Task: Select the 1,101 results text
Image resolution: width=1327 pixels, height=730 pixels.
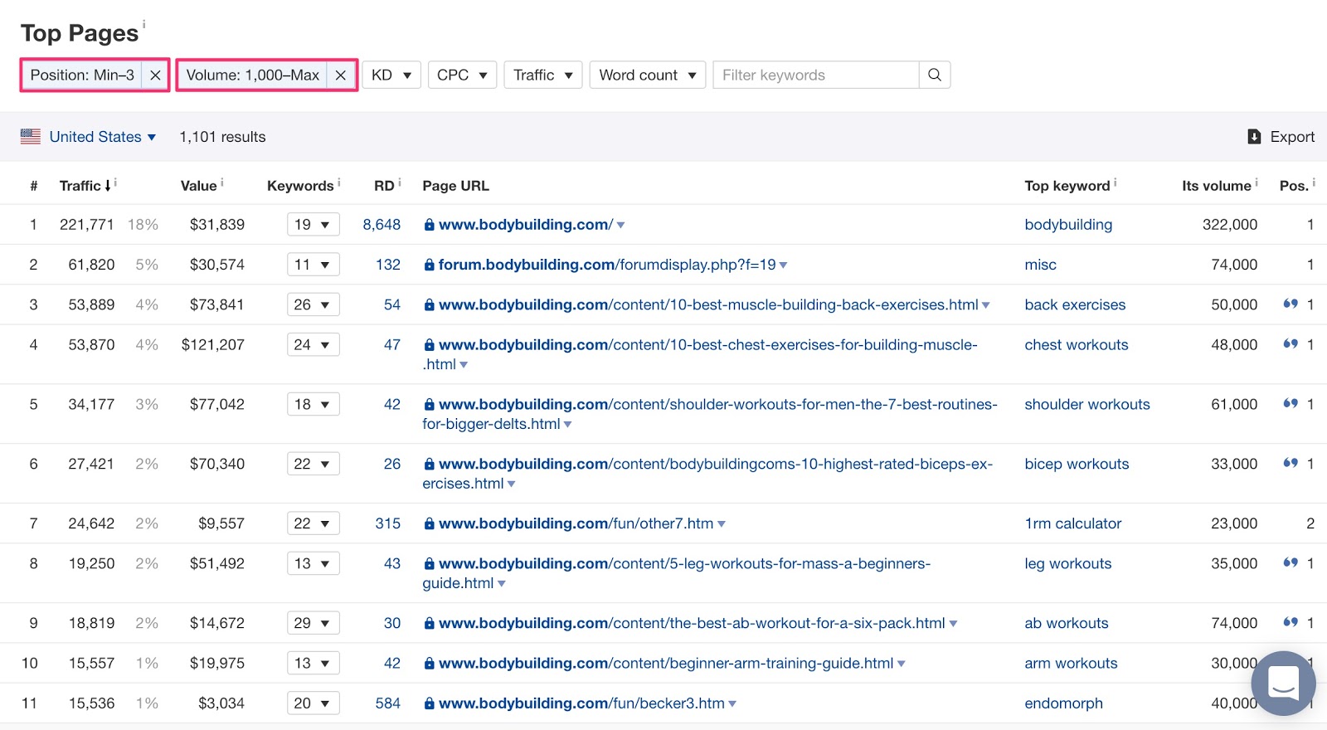Action: click(x=222, y=137)
